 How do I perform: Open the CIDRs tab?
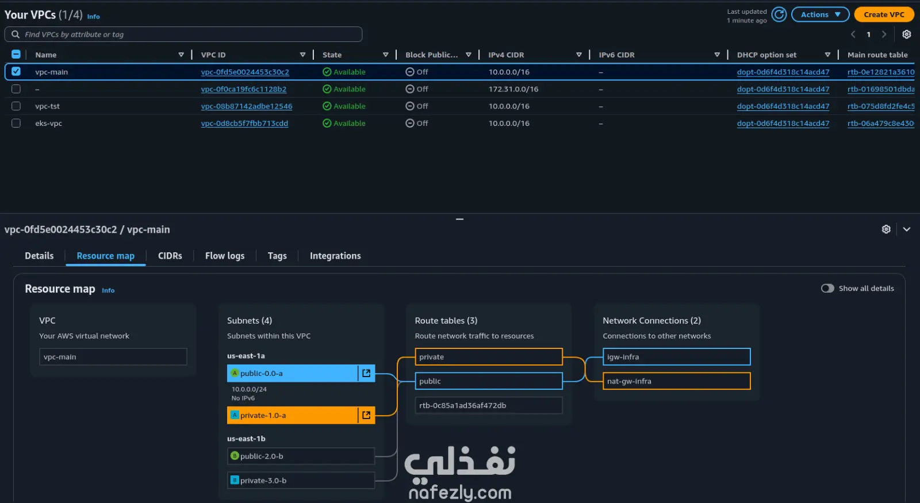[x=170, y=256]
